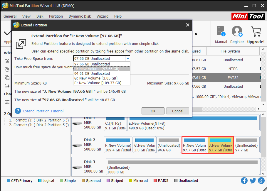Click the blue question mark help icon

(x=18, y=111)
